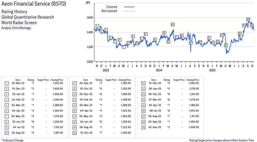Click chart marker 25 at the price low
This screenshot has height=142, width=257.
point(226,45)
